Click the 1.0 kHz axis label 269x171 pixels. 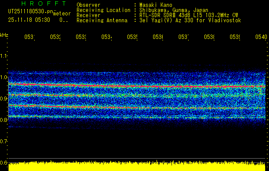point(3,77)
